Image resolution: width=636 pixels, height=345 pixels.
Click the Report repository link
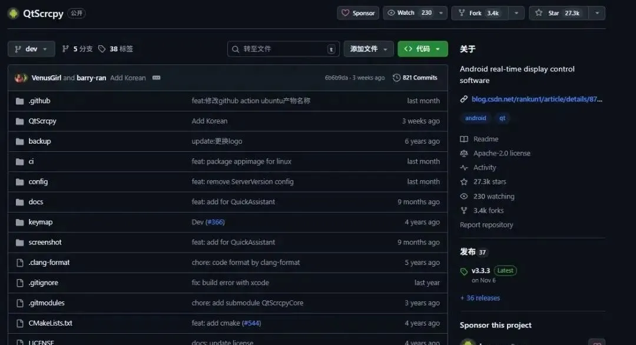tap(486, 224)
